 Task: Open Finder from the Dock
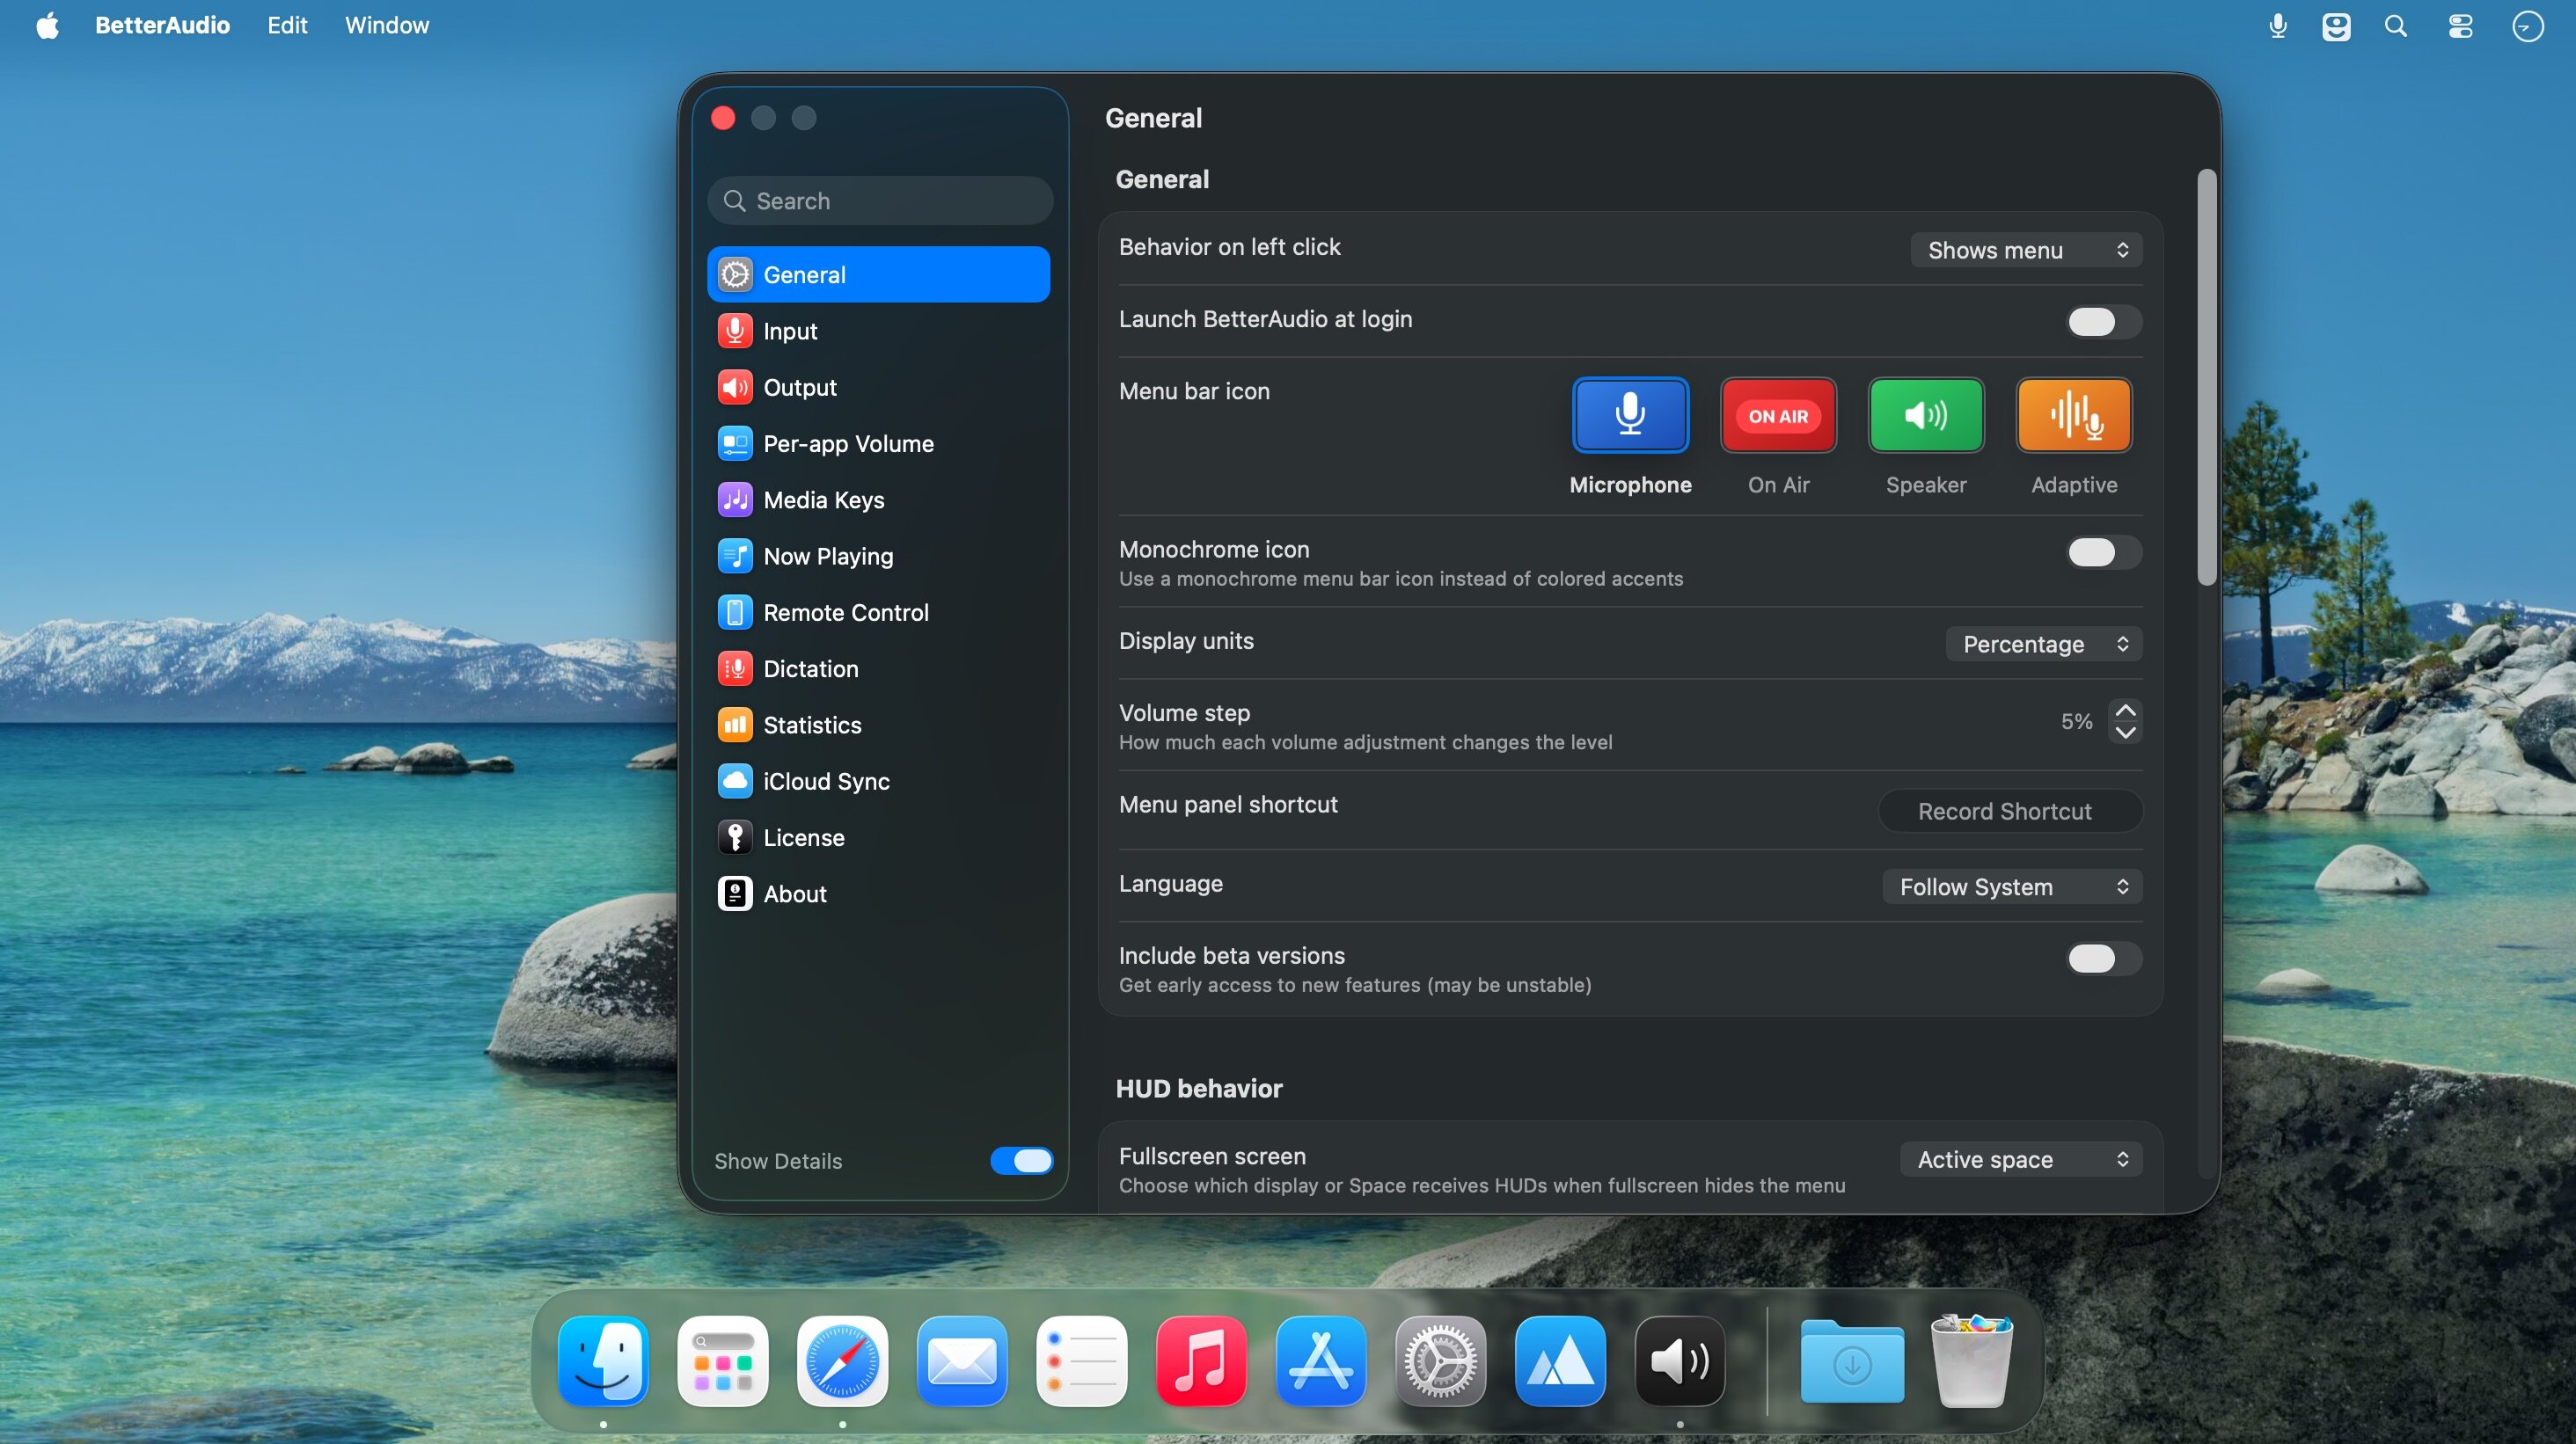point(603,1360)
